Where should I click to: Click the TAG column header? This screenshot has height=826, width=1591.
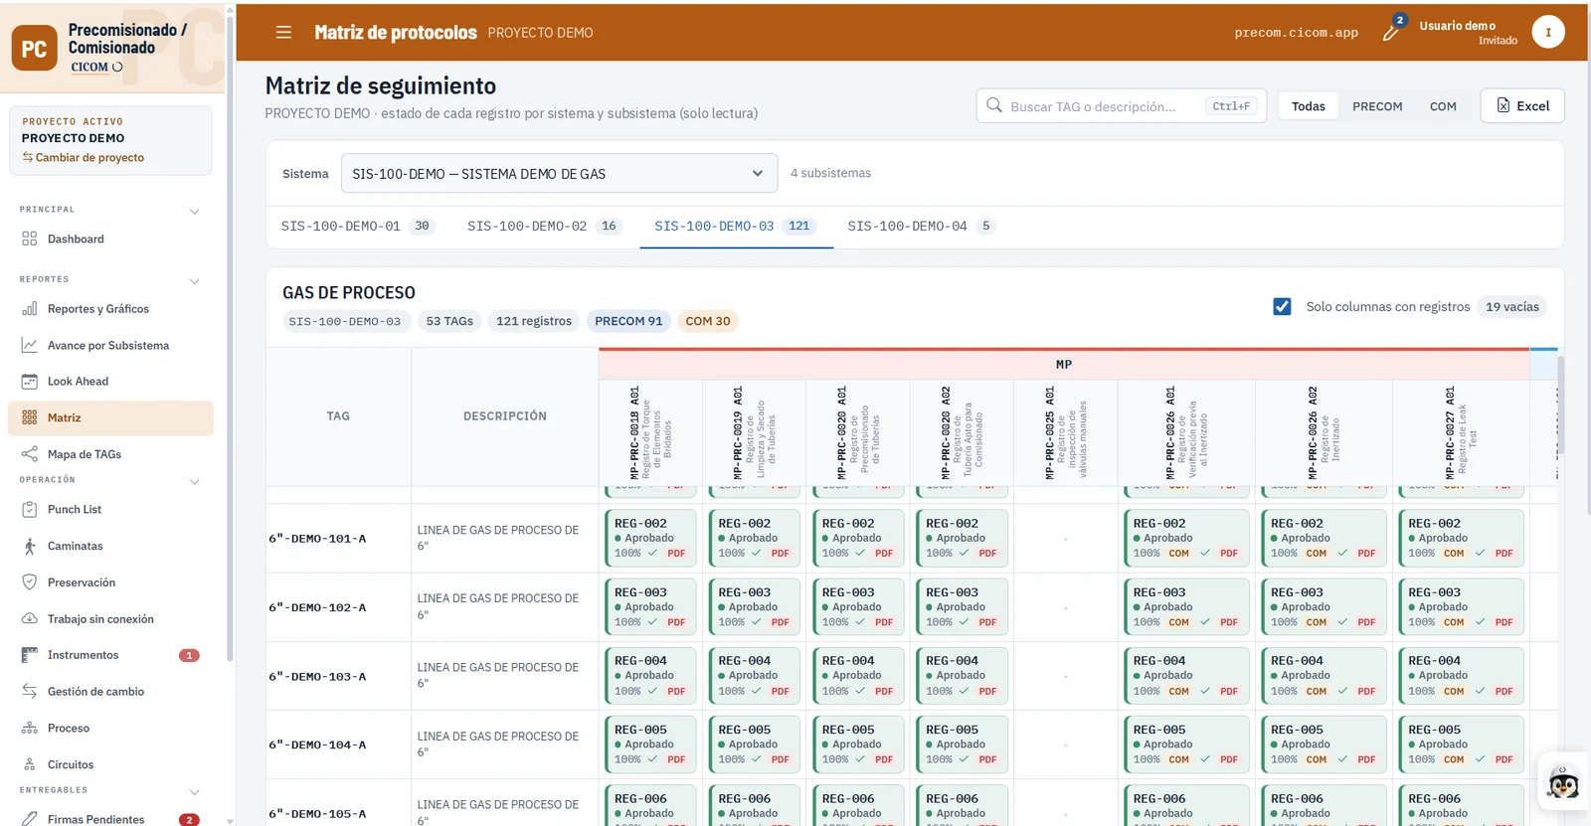[x=338, y=416]
